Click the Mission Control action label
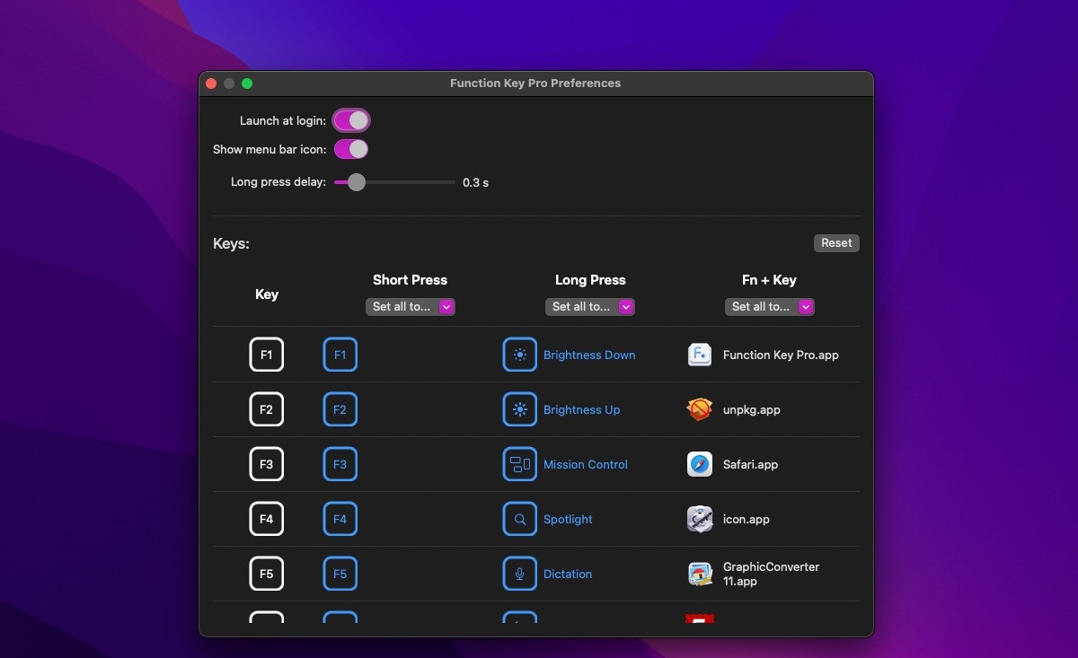1078x658 pixels. [586, 464]
